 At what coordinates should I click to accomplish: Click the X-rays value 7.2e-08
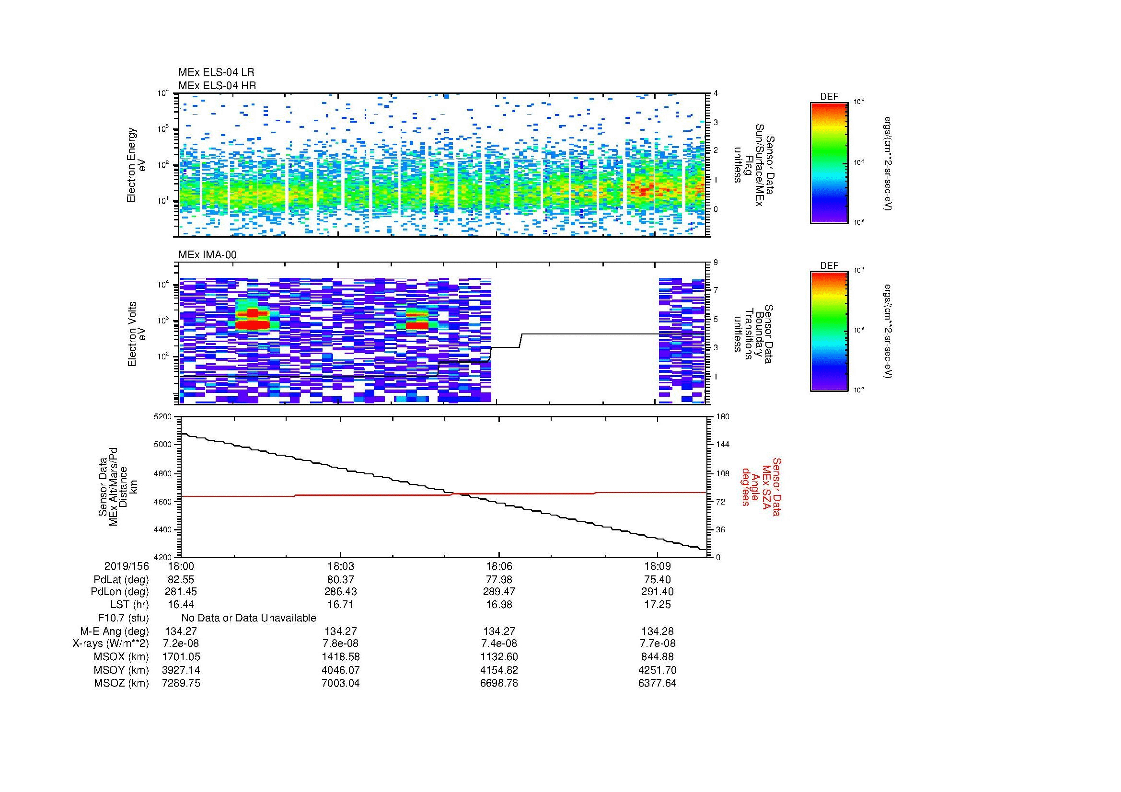(181, 643)
